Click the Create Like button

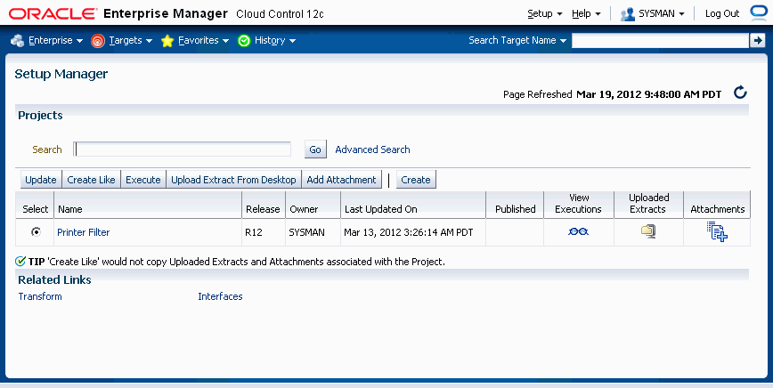point(91,180)
